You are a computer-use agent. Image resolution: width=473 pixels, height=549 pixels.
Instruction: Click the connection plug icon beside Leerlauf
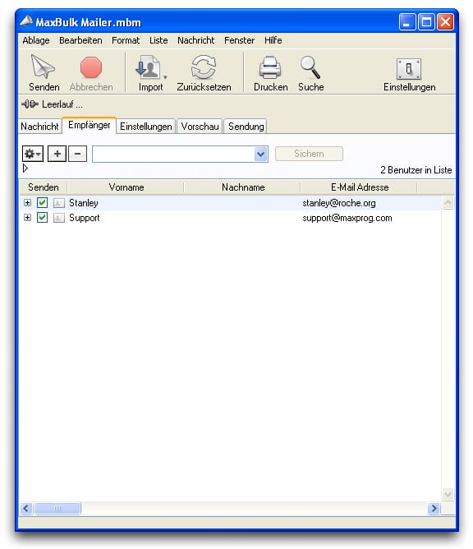click(x=30, y=104)
